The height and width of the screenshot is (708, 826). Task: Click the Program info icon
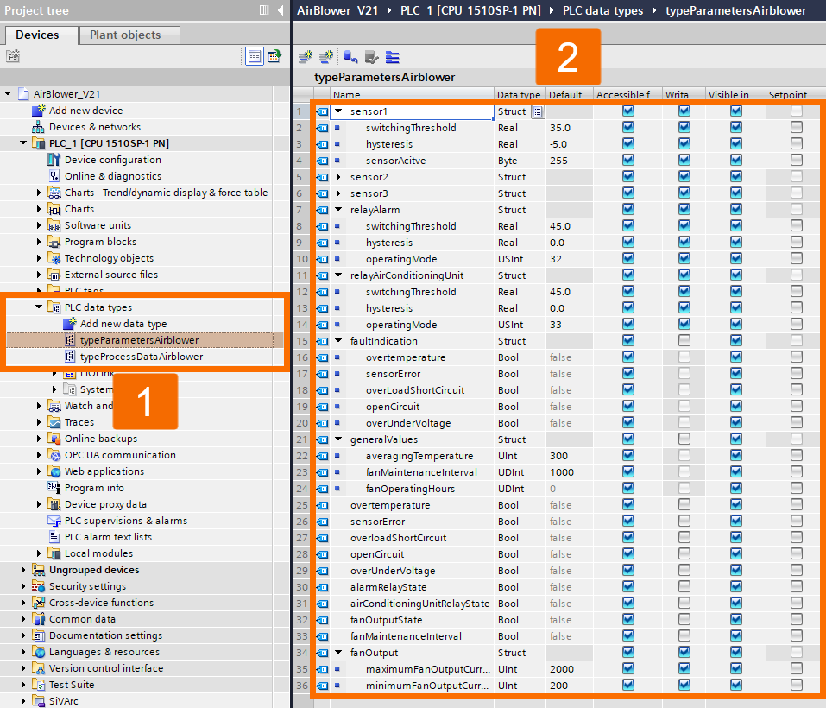click(54, 487)
